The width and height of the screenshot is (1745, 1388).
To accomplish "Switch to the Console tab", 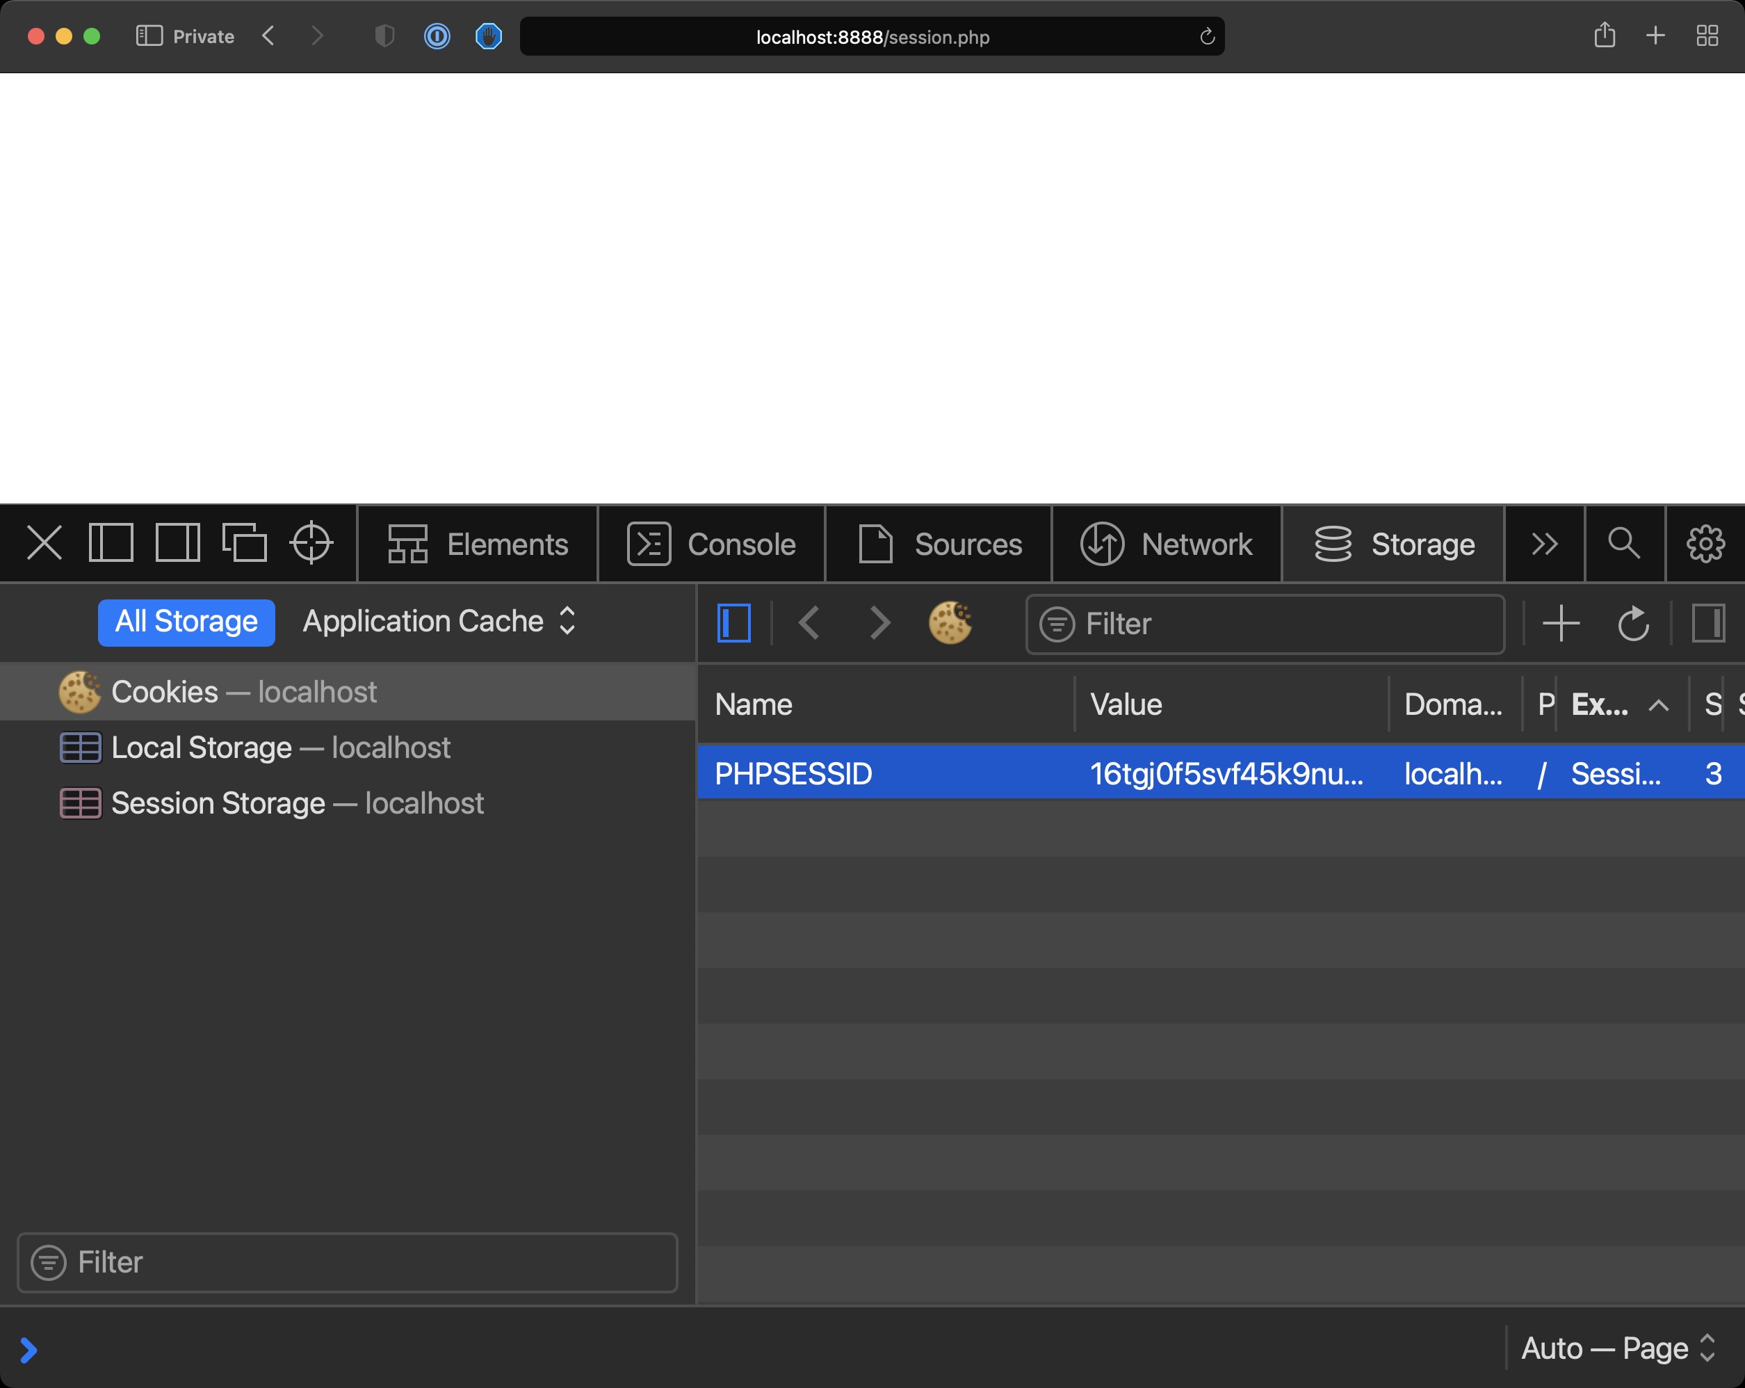I will (x=711, y=543).
